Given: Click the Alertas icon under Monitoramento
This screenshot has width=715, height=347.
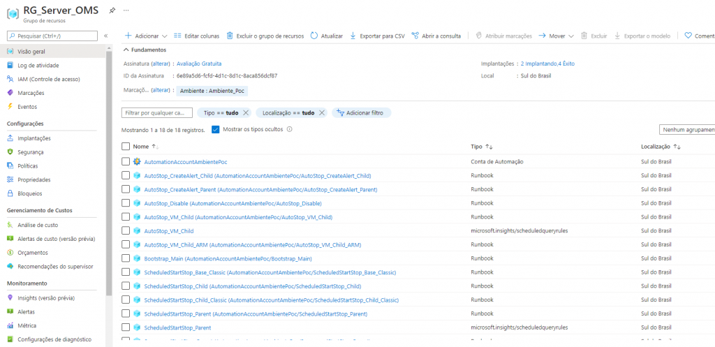Looking at the screenshot, I should point(10,312).
